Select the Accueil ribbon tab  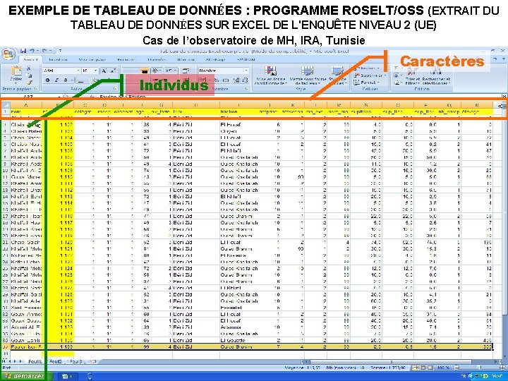pyautogui.click(x=31, y=59)
